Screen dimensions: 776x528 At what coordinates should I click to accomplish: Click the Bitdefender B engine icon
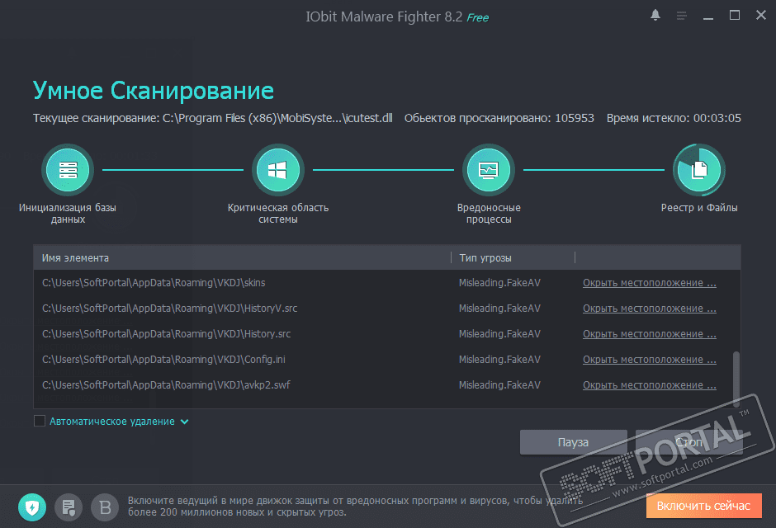click(105, 507)
